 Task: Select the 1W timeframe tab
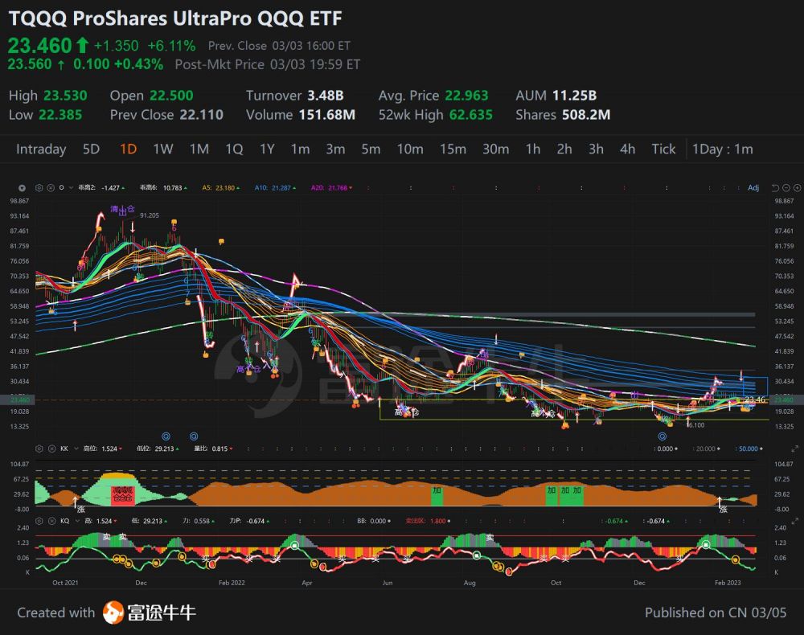163,149
